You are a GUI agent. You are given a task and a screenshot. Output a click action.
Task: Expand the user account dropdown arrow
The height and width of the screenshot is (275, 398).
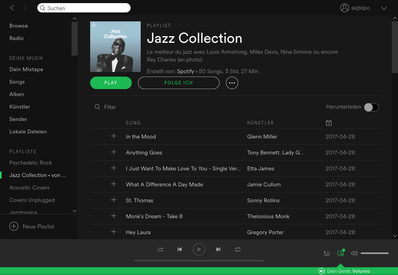coord(384,8)
